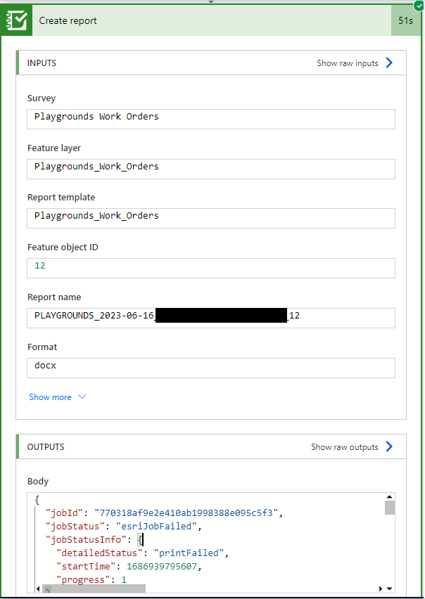The image size is (425, 599).
Task: Click the Report name input field
Action: (x=210, y=318)
